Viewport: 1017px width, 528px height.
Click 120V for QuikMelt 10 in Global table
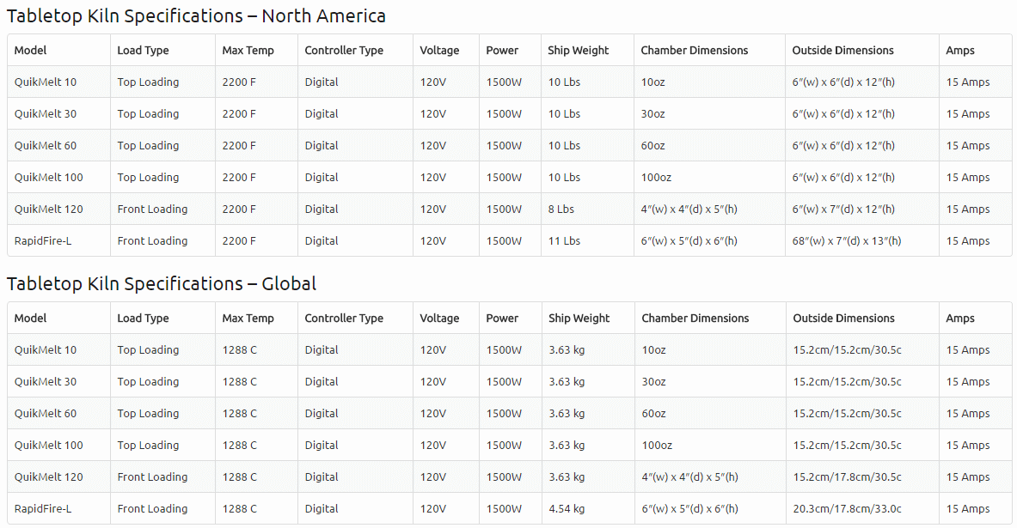click(432, 349)
